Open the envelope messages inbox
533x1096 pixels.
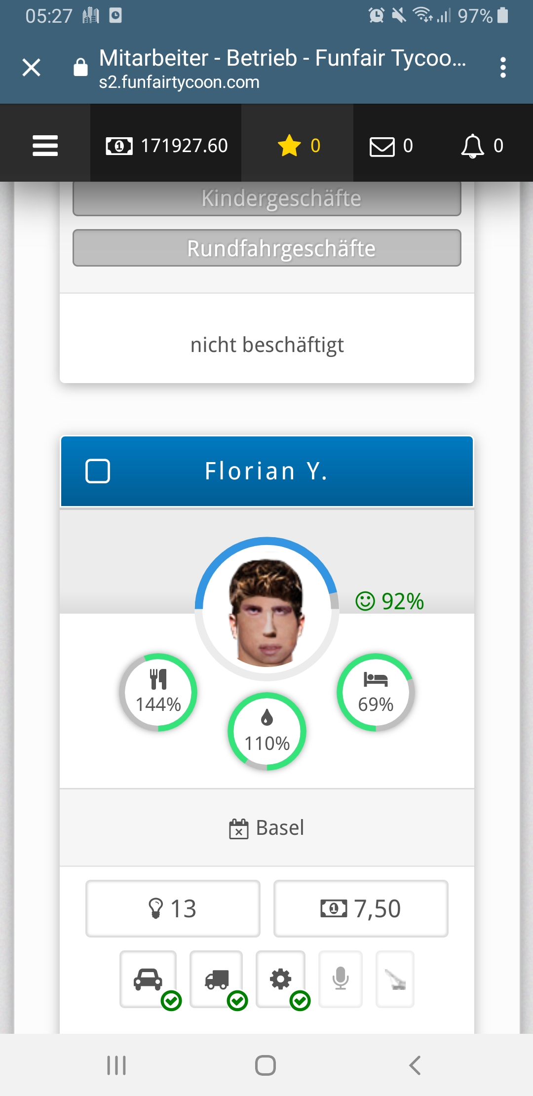tap(391, 146)
